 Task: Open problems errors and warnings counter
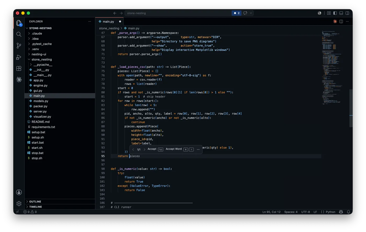pos(30,212)
